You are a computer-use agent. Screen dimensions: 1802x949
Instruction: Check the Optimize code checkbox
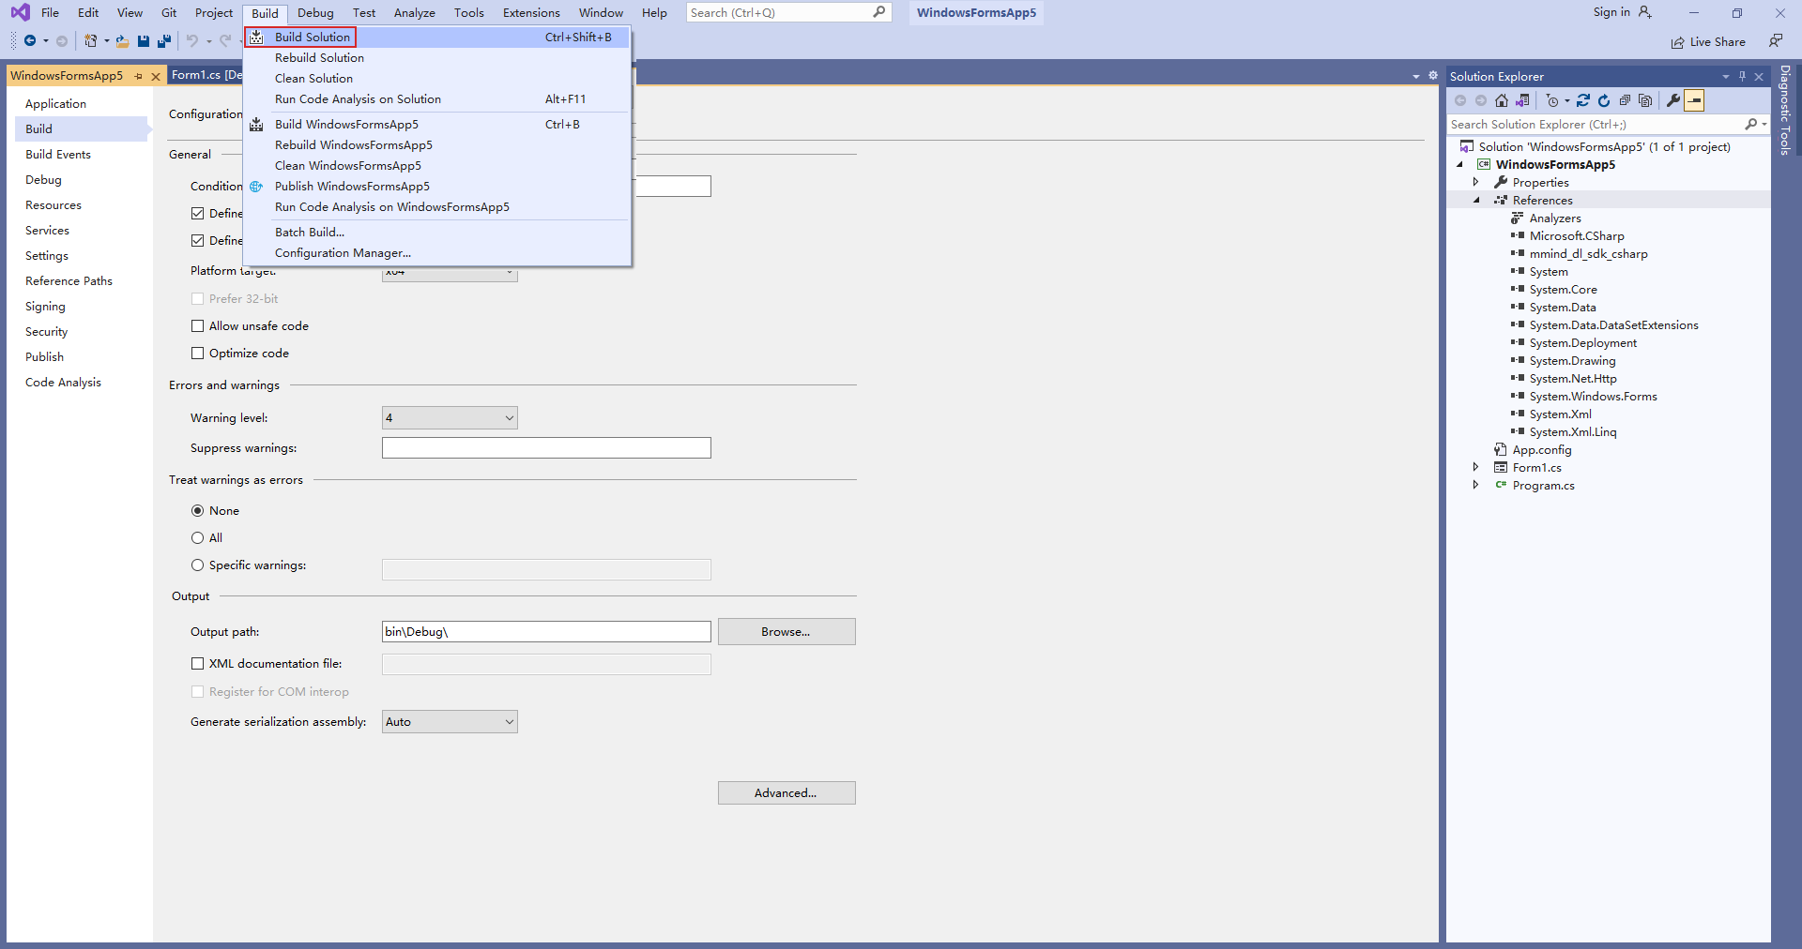197,354
